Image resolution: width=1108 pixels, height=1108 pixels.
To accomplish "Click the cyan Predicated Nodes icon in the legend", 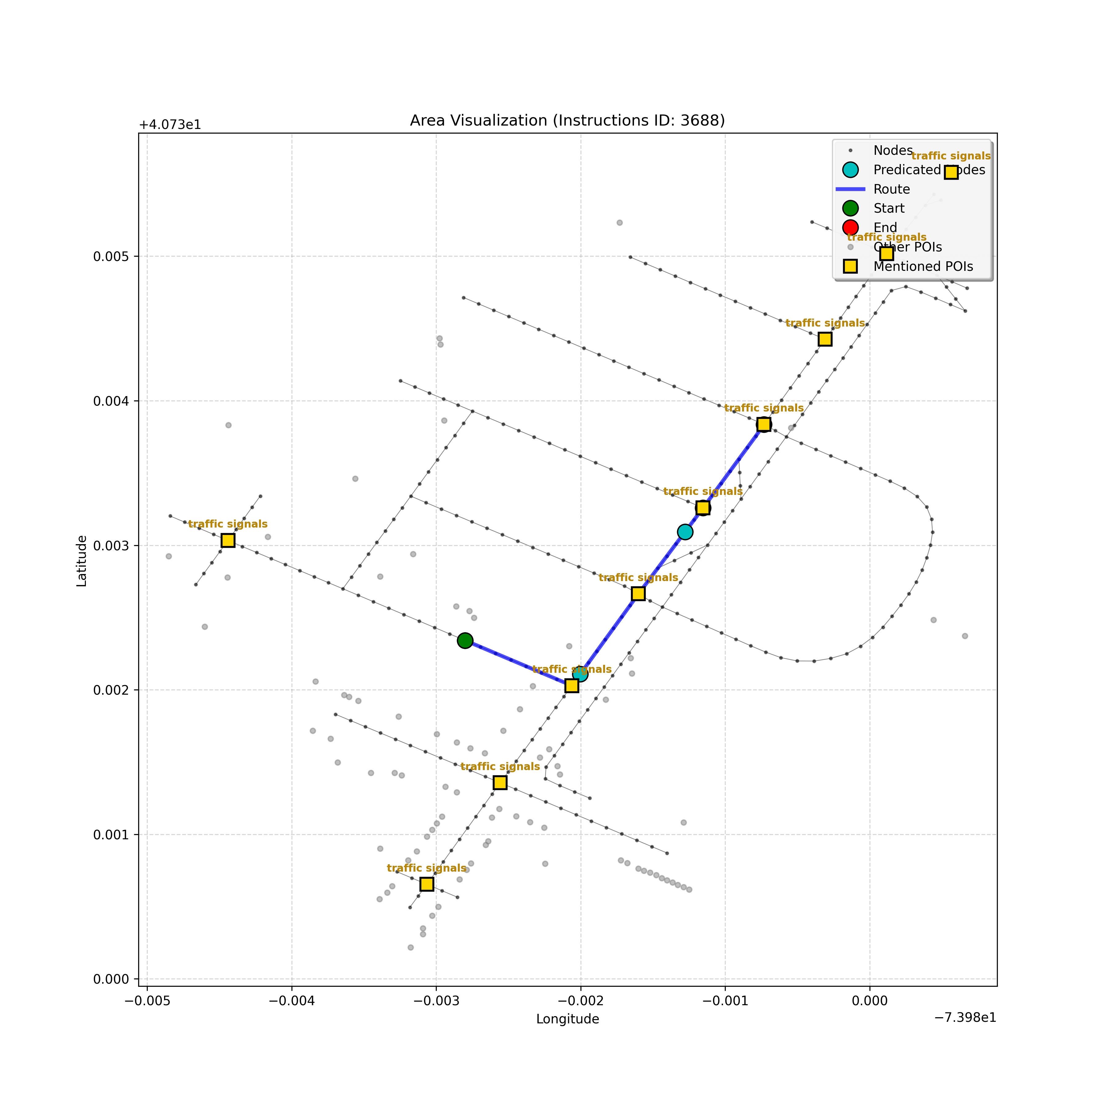I will pyautogui.click(x=850, y=170).
